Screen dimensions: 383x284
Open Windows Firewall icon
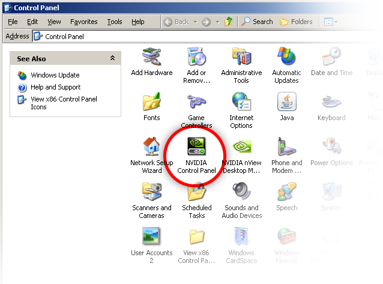(x=286, y=237)
